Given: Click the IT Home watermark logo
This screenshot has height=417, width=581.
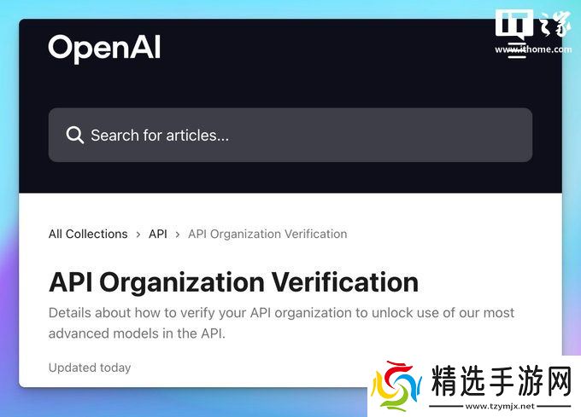Looking at the screenshot, I should click(x=514, y=25).
